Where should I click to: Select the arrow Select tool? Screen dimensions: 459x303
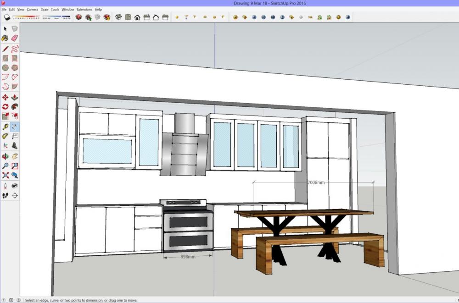5,29
